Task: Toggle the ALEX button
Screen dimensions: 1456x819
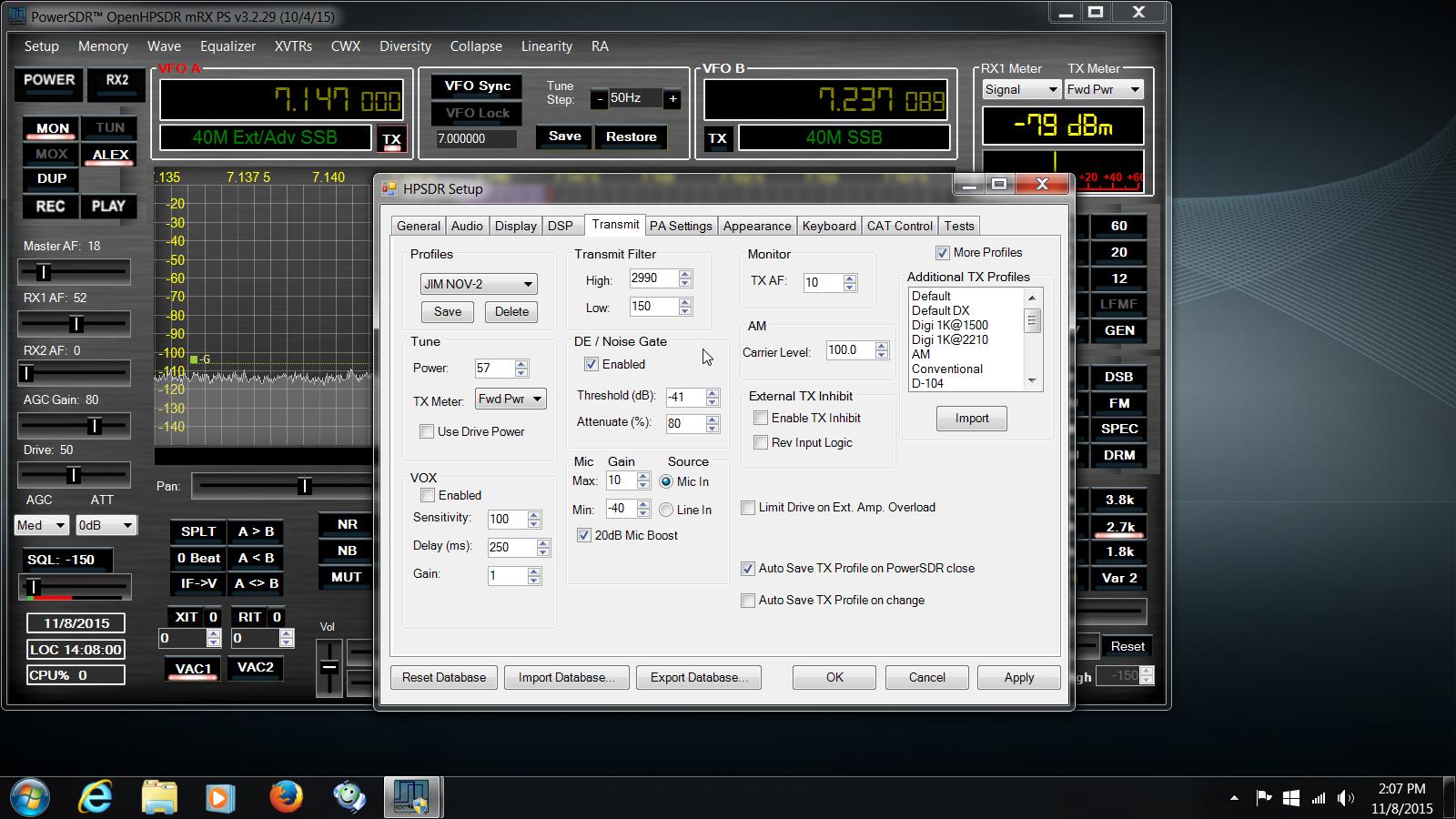Action: (x=110, y=155)
